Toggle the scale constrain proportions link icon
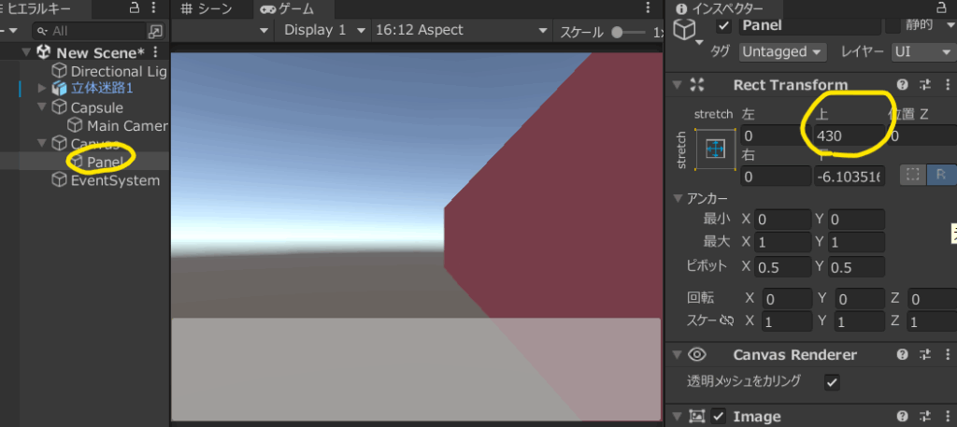This screenshot has width=957, height=427. (726, 320)
